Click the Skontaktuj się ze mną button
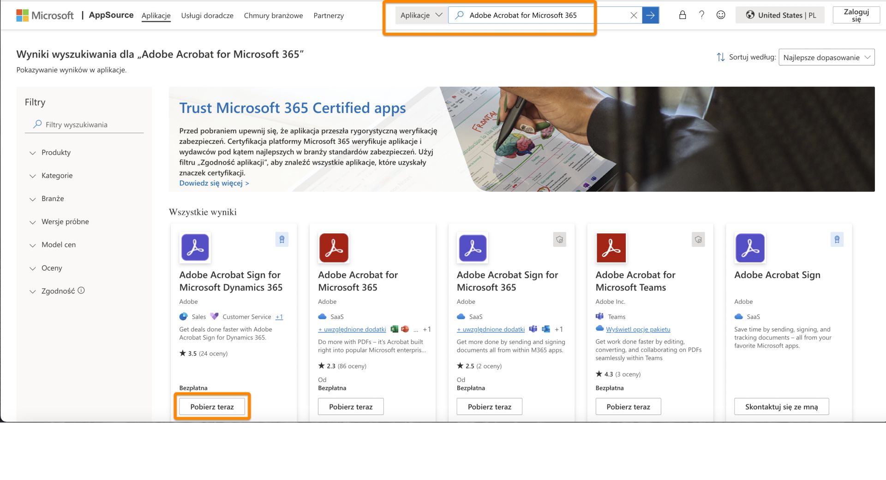The height and width of the screenshot is (480, 886). (781, 407)
